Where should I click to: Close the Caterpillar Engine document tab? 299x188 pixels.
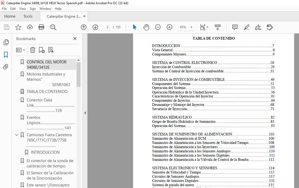(84, 16)
